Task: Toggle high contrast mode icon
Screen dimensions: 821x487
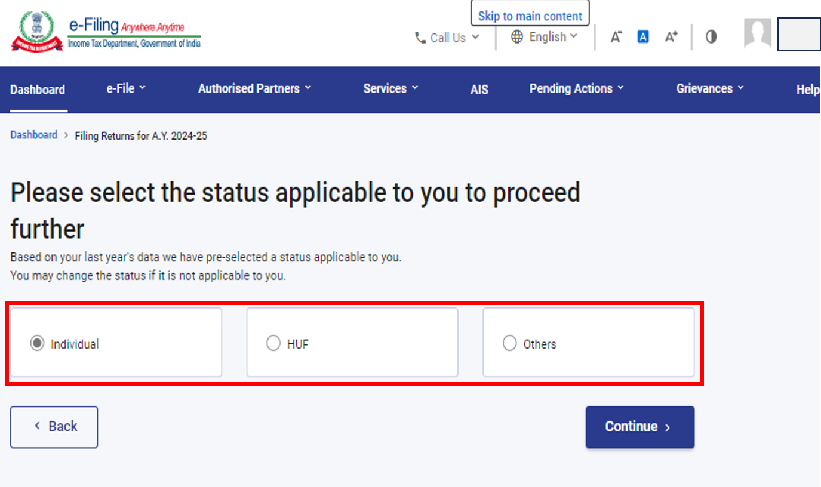Action: [x=711, y=37]
